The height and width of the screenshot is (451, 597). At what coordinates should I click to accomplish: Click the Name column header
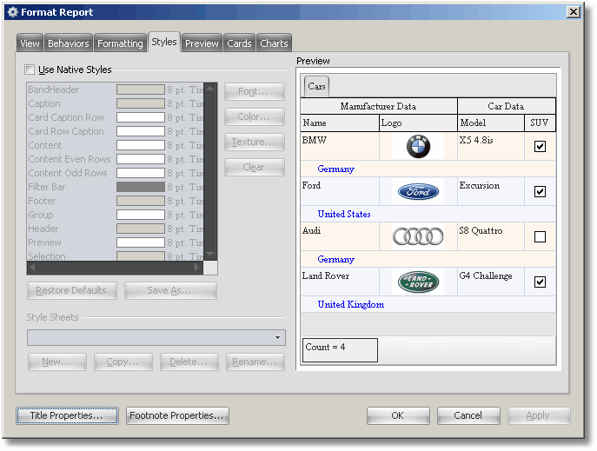coord(340,123)
